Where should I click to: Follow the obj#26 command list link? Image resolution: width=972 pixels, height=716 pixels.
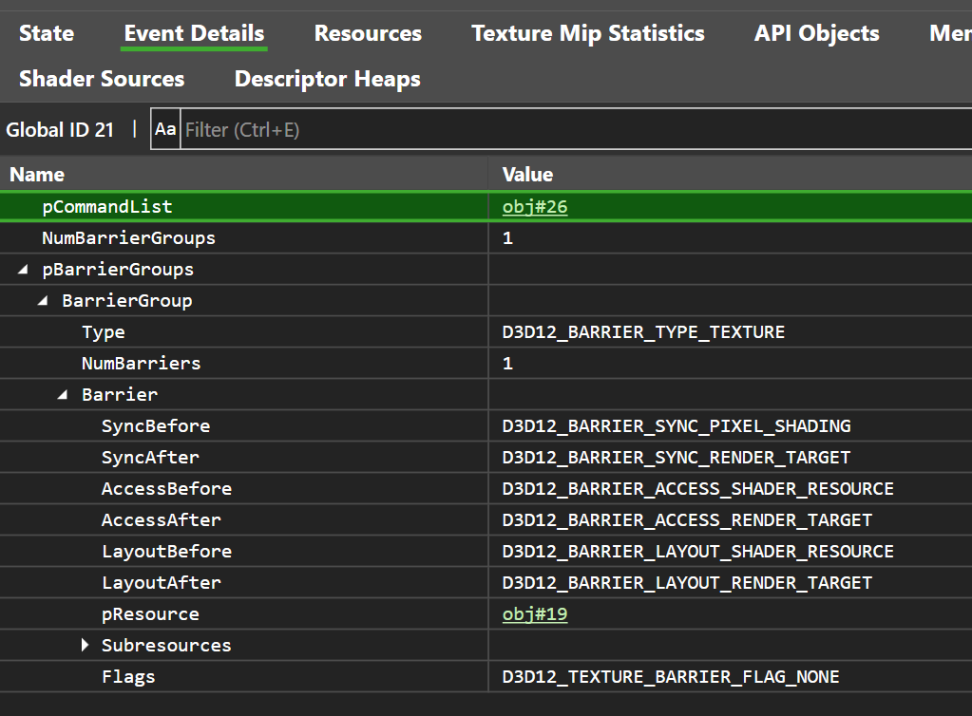(x=535, y=207)
